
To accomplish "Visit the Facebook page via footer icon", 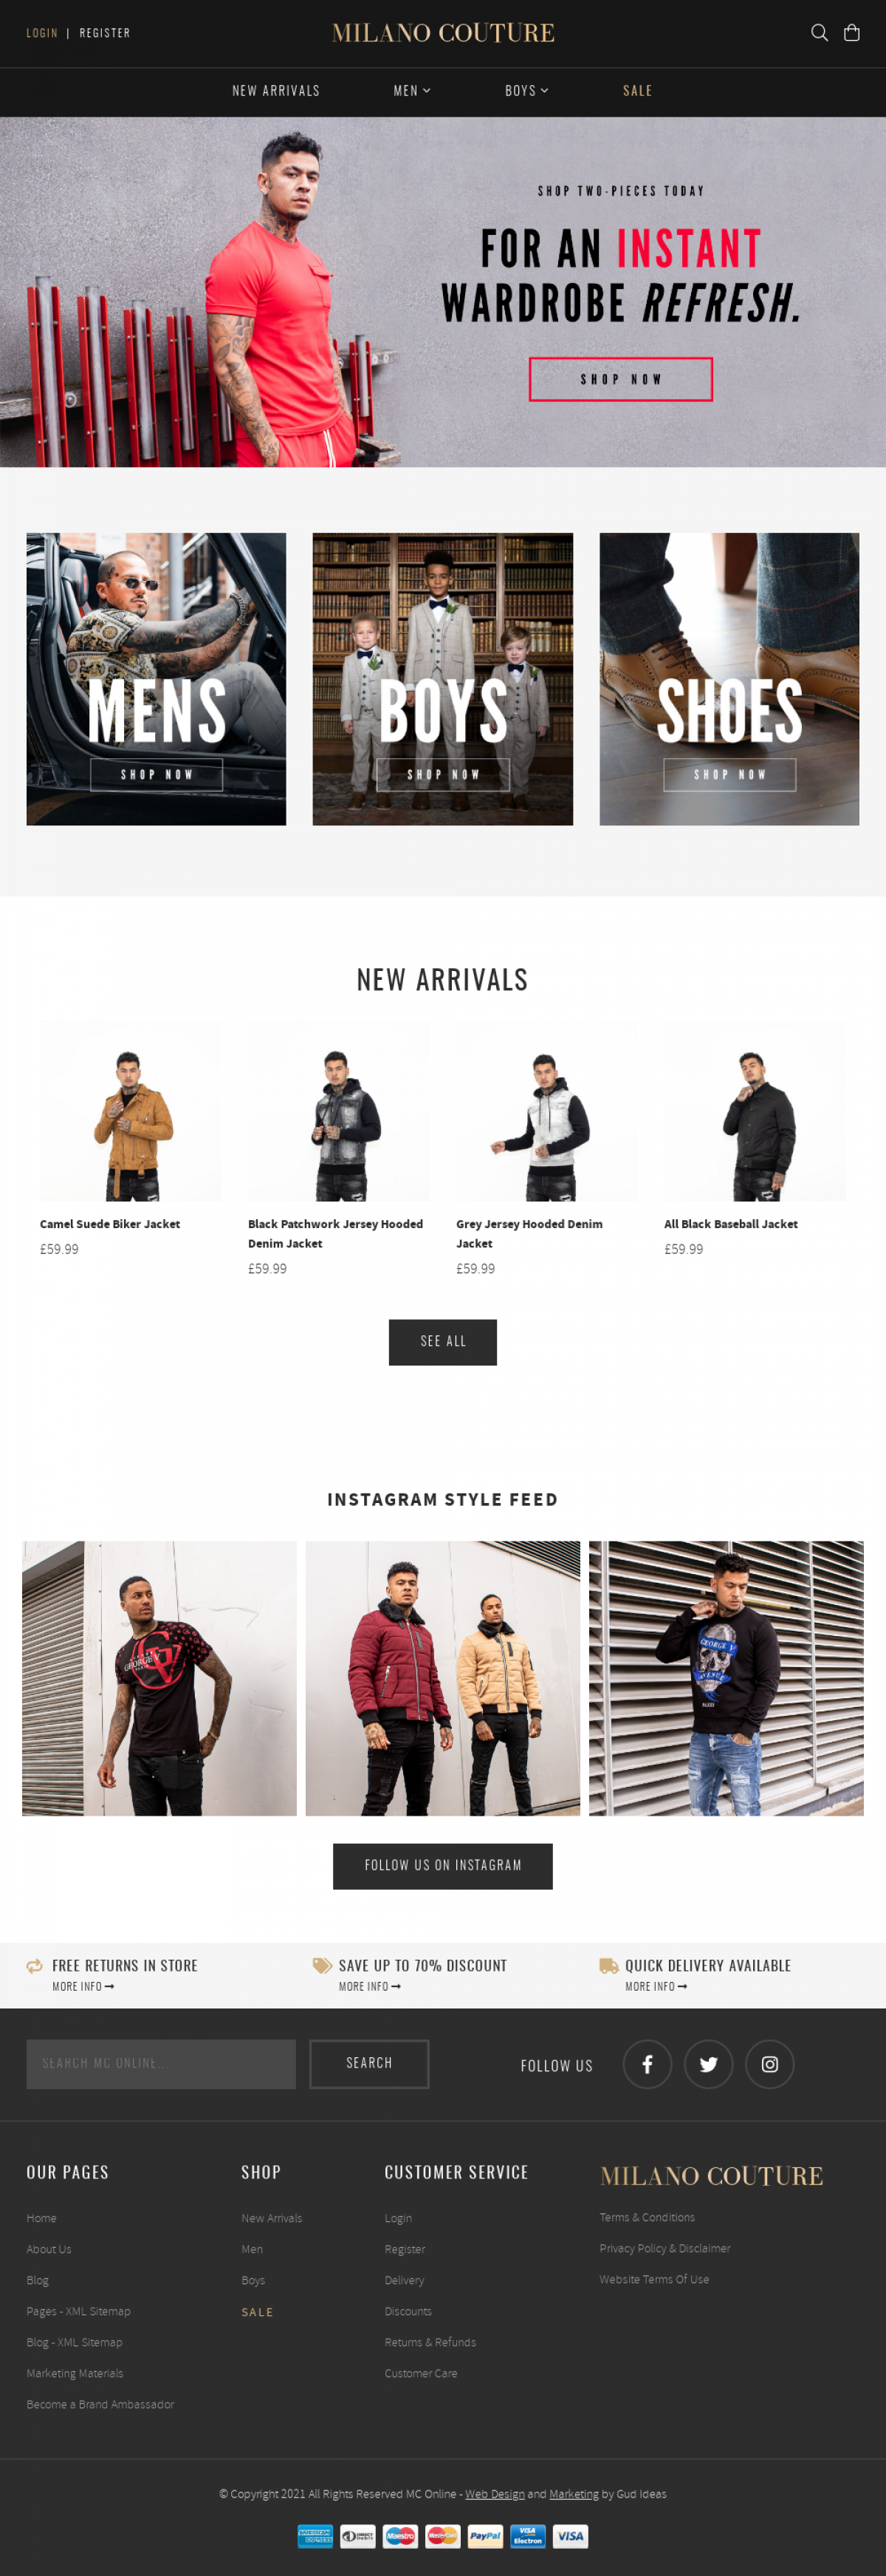I will tap(648, 2064).
